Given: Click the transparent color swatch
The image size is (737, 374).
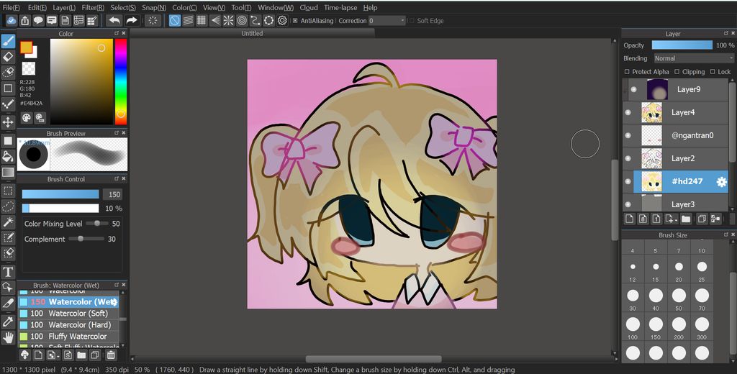Looking at the screenshot, I should (x=29, y=68).
